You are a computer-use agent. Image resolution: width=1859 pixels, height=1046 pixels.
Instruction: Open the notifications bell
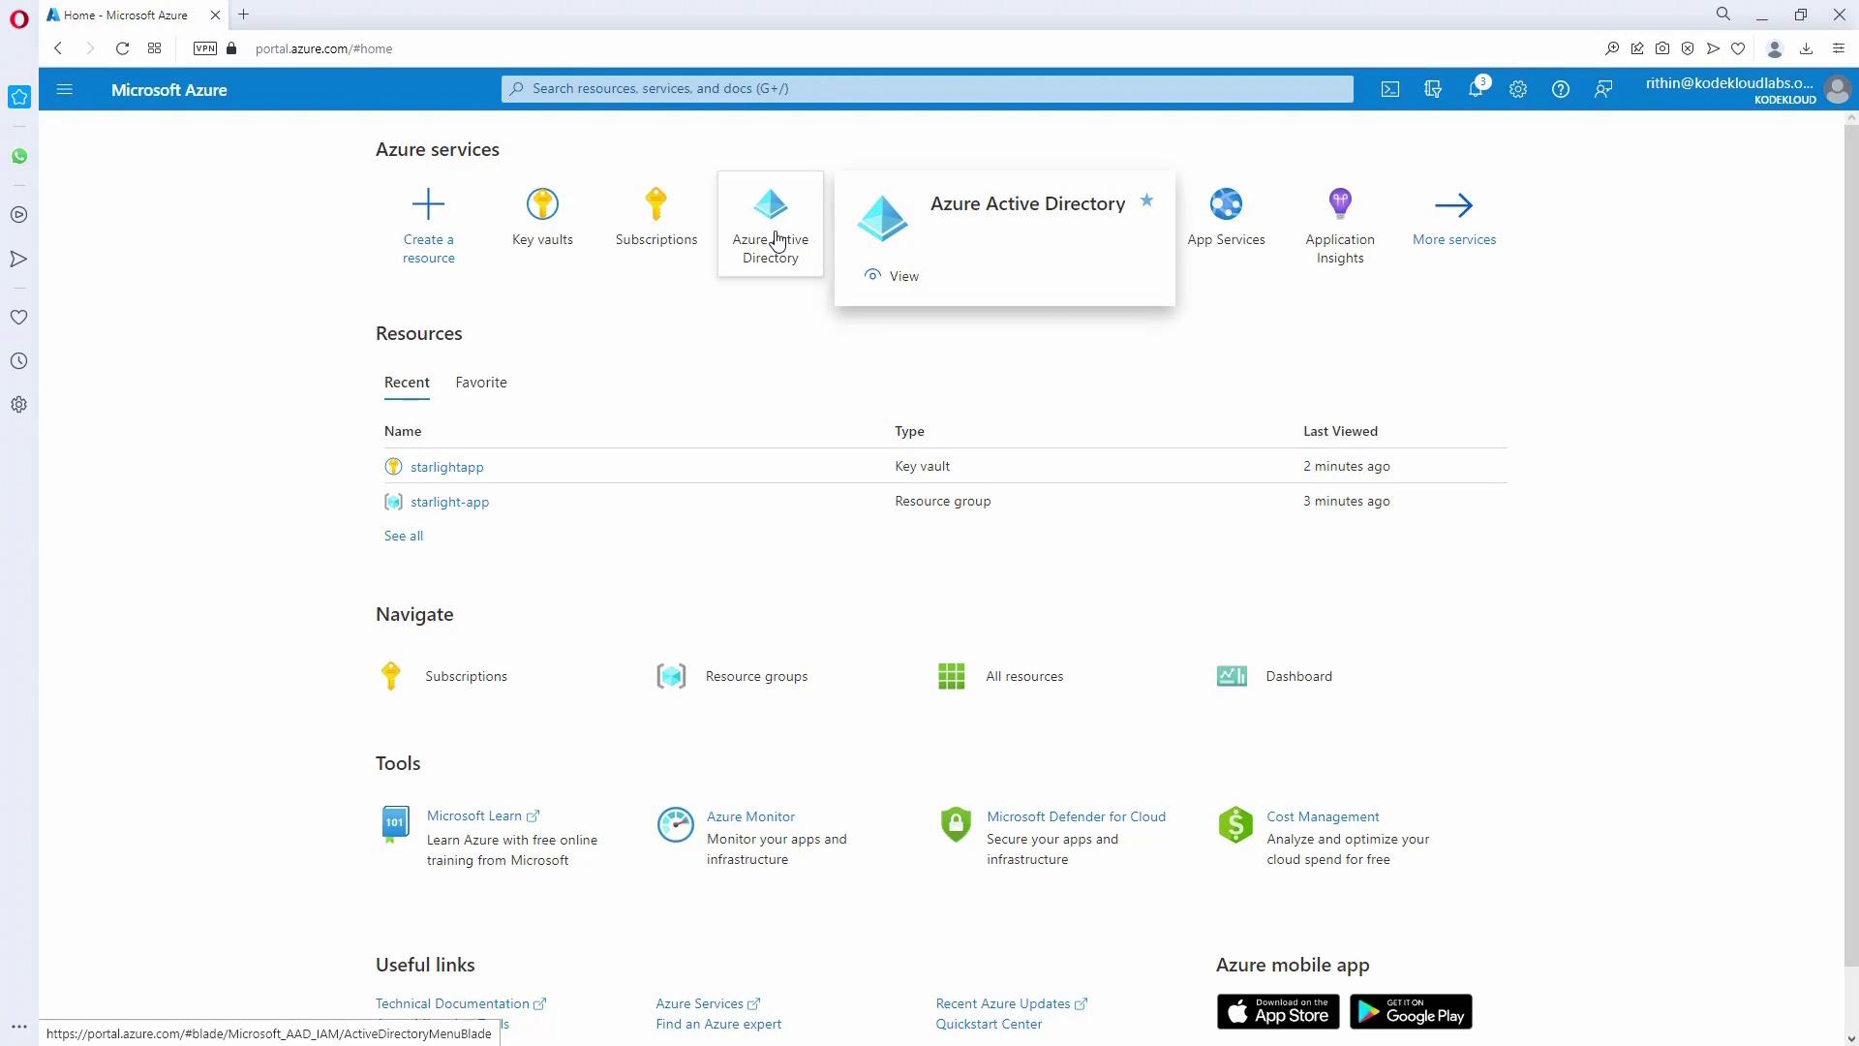click(x=1475, y=89)
